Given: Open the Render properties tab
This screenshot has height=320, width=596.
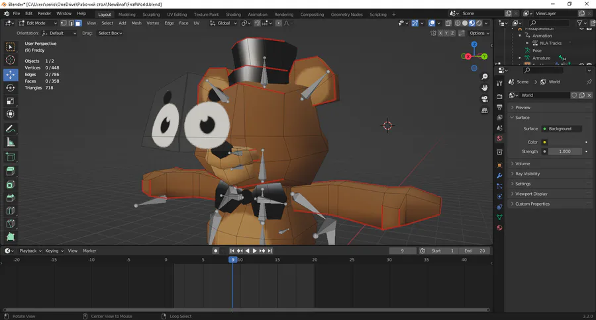Looking at the screenshot, I should 499,97.
